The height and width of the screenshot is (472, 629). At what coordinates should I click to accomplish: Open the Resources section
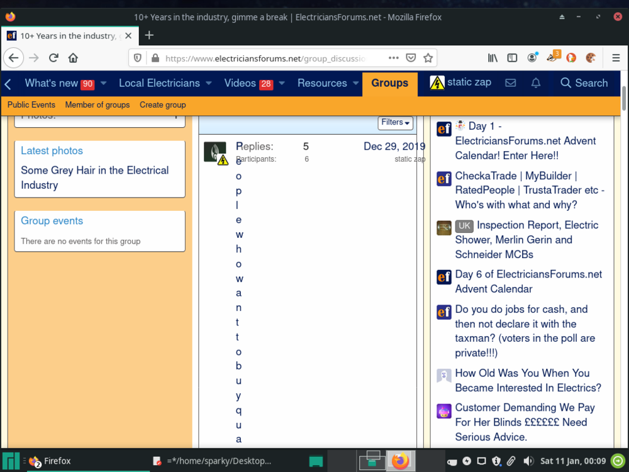point(322,83)
